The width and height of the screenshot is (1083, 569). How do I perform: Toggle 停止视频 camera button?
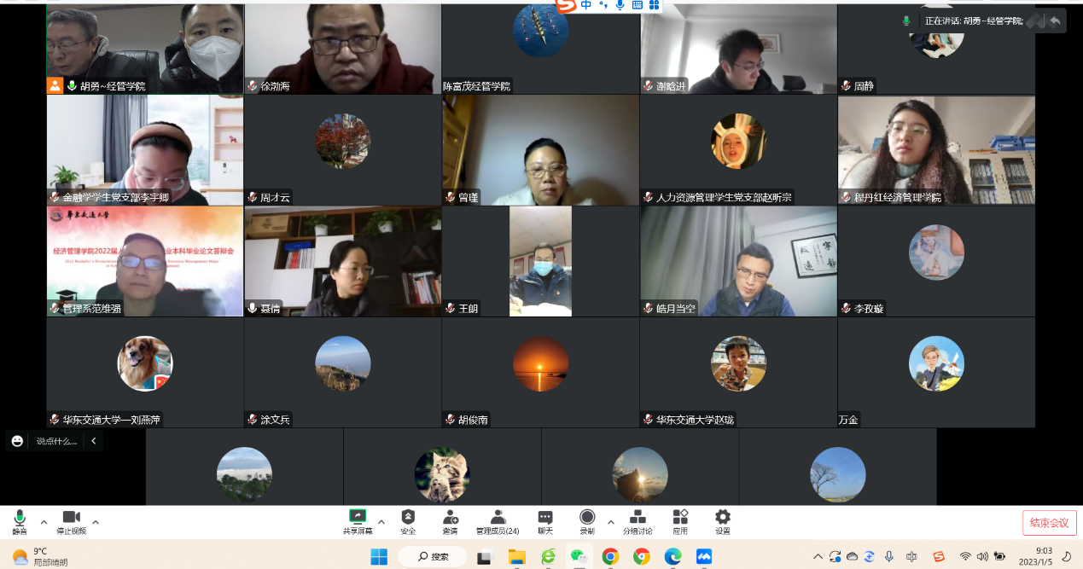[x=72, y=518]
